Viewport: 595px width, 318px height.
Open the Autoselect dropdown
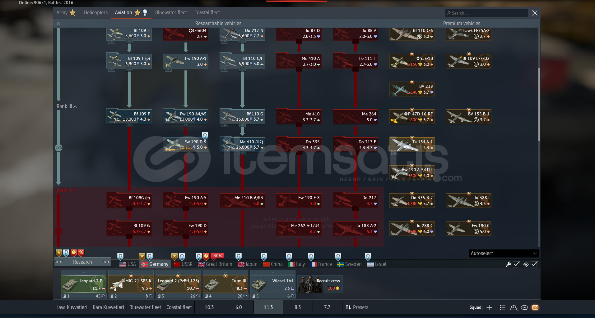(504, 253)
